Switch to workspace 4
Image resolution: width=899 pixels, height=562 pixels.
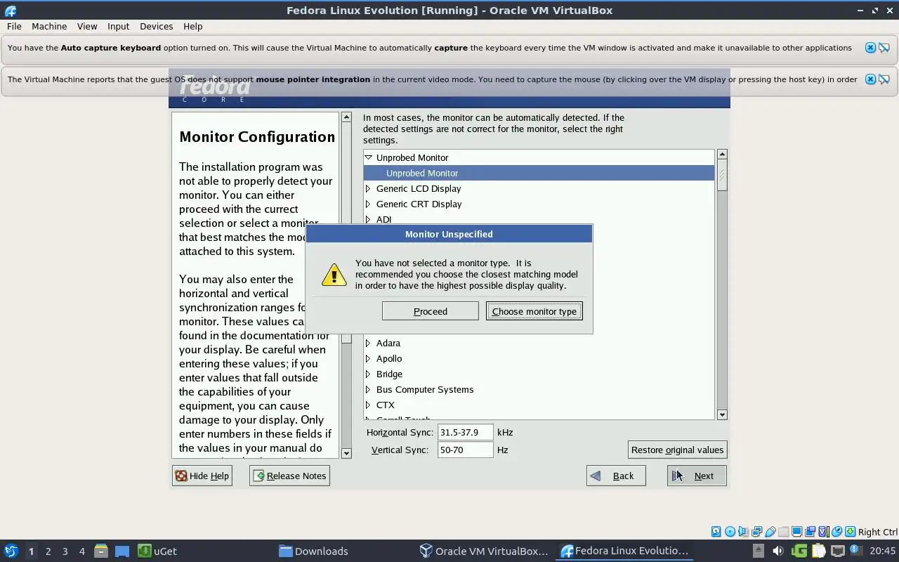pos(81,551)
